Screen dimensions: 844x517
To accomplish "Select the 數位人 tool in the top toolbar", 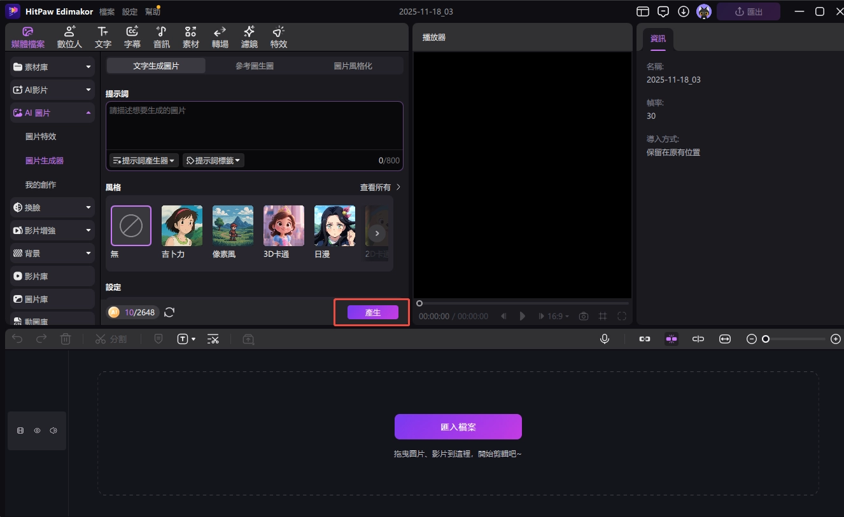I will (x=69, y=36).
